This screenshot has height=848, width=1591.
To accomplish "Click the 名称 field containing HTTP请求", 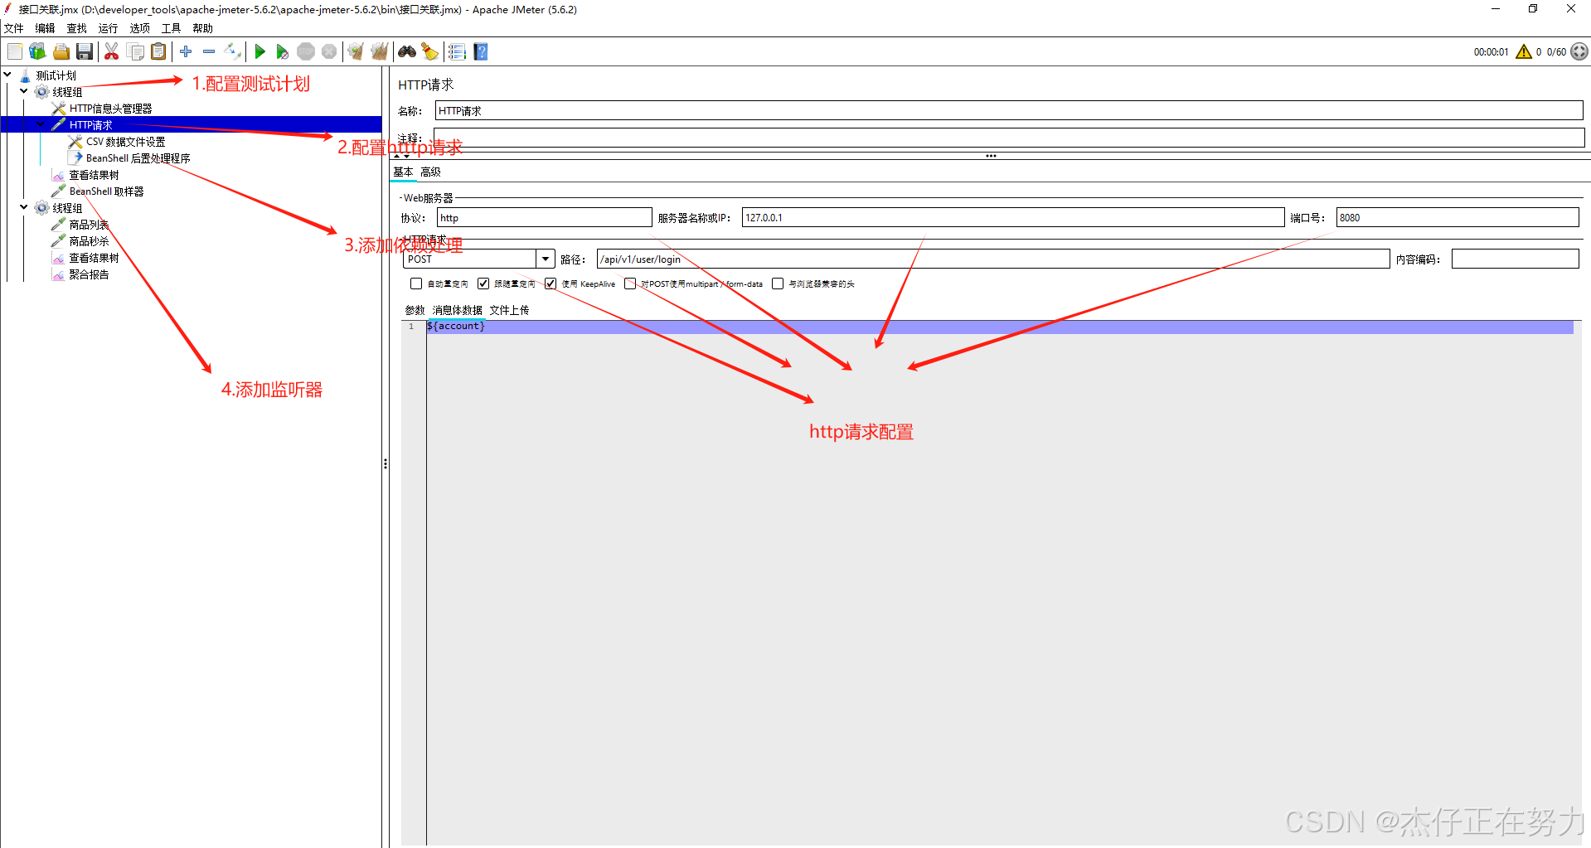I will 1009,111.
